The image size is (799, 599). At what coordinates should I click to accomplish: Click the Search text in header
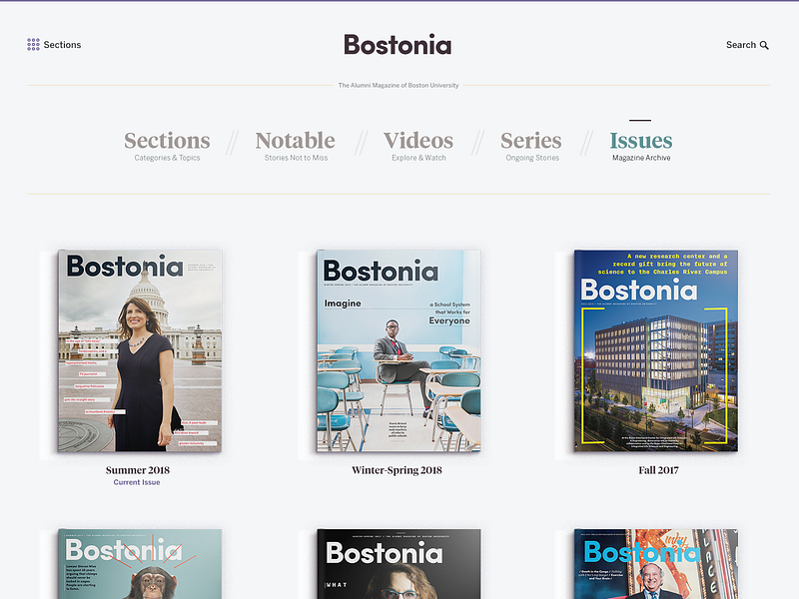[x=741, y=45]
